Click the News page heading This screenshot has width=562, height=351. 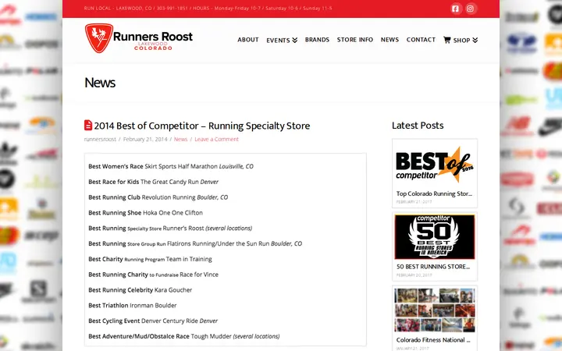[100, 83]
